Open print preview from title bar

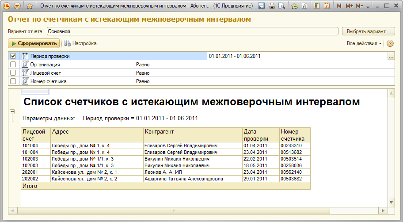[x=282, y=6]
